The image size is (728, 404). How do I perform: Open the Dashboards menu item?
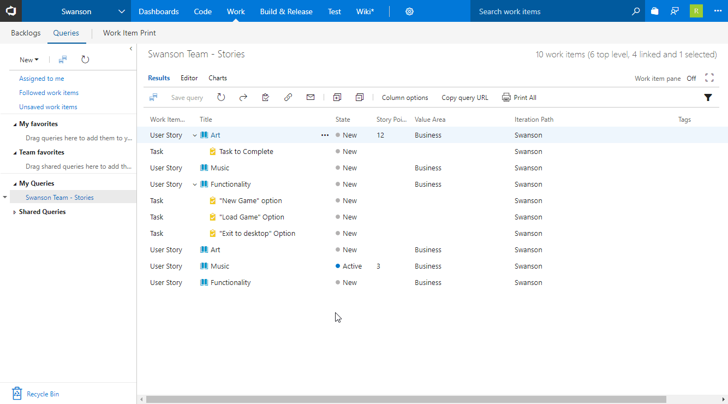tap(158, 11)
